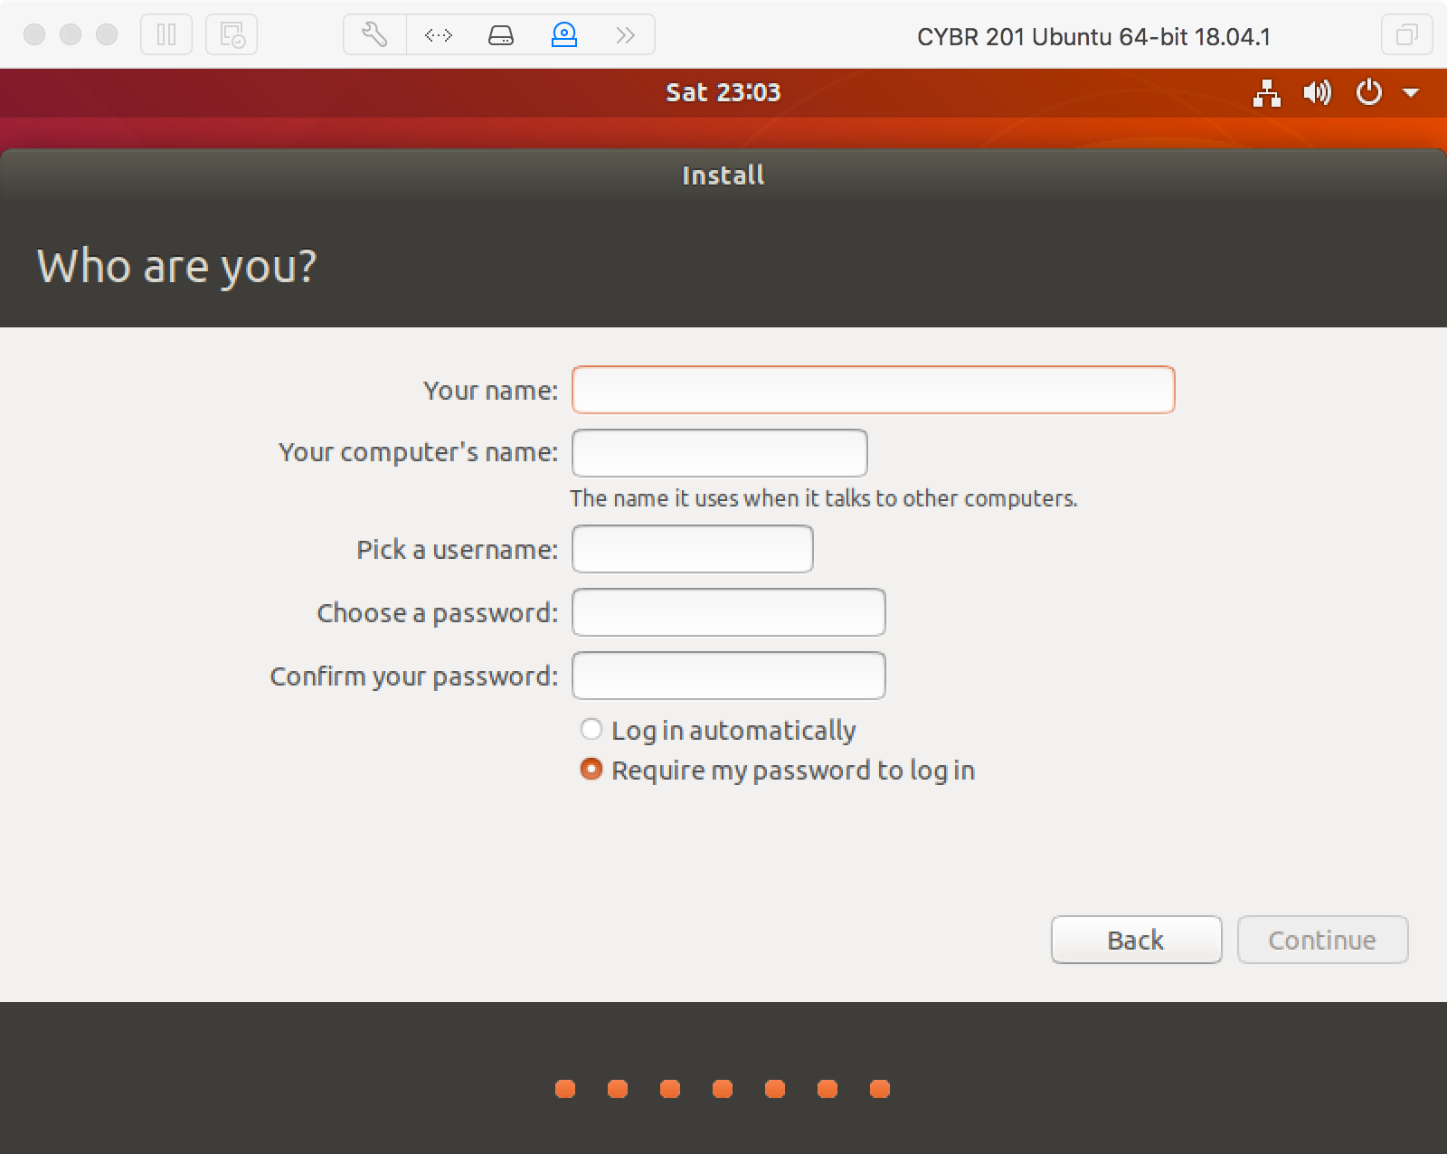Click the Your name text field

[873, 390]
